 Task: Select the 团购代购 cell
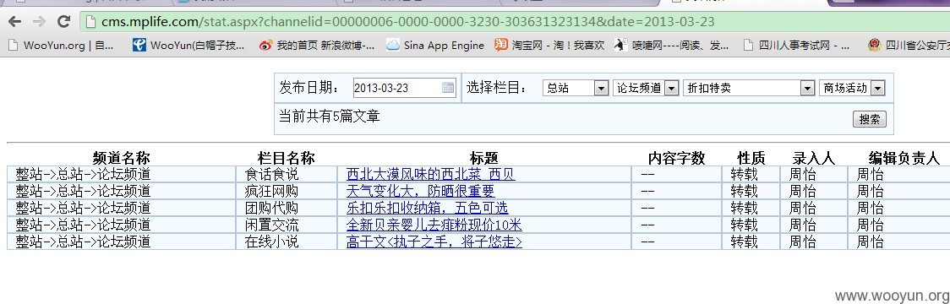coord(287,209)
